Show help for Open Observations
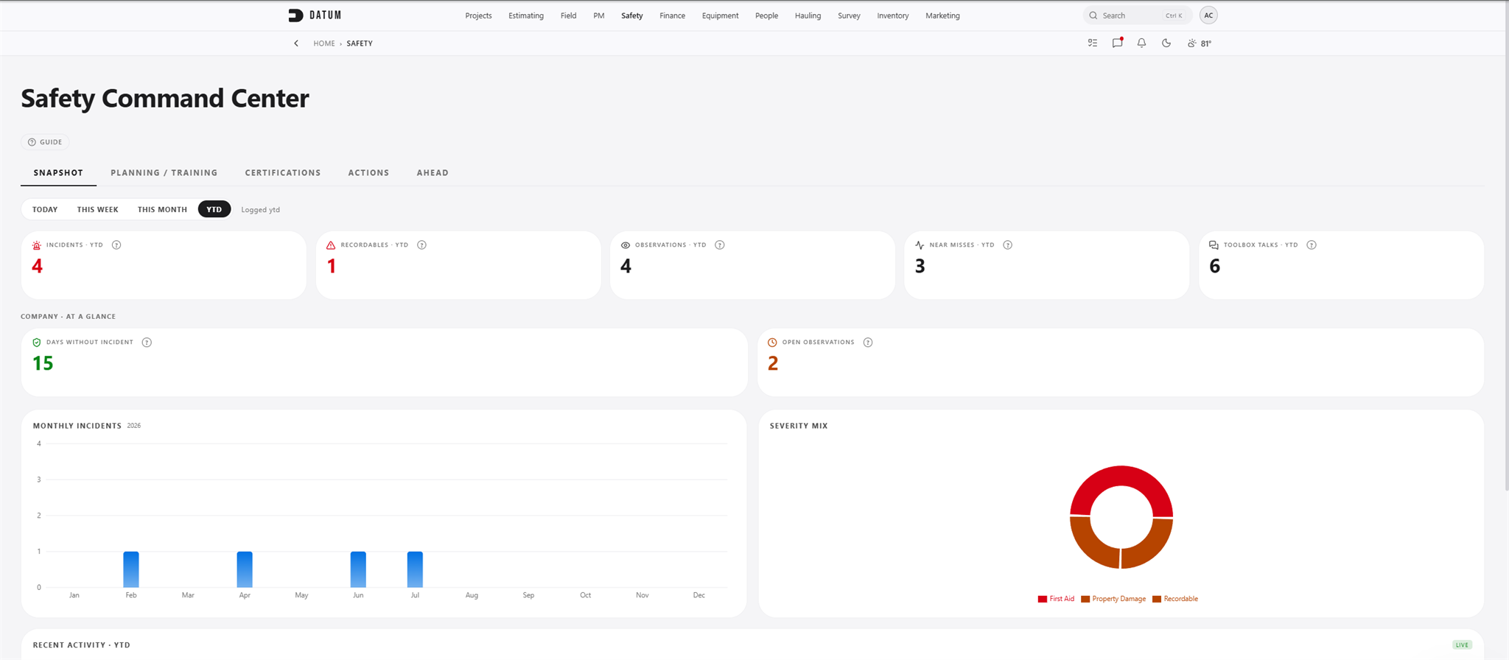This screenshot has width=1509, height=660. 868,343
